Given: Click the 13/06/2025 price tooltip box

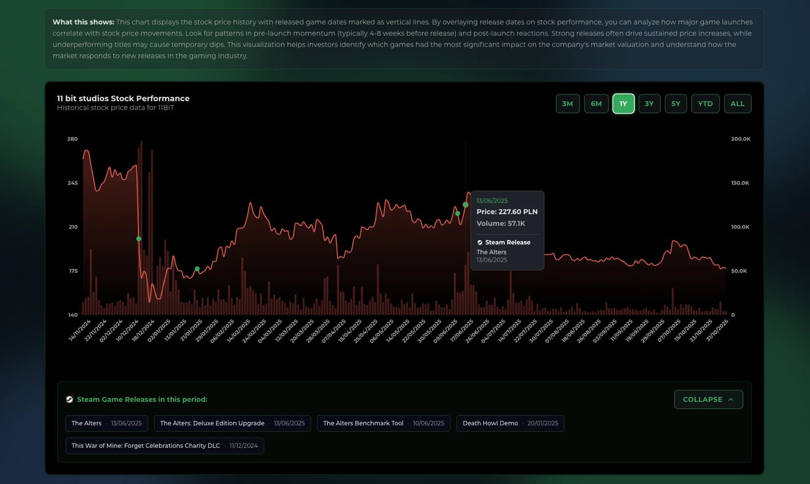Looking at the screenshot, I should (x=507, y=230).
